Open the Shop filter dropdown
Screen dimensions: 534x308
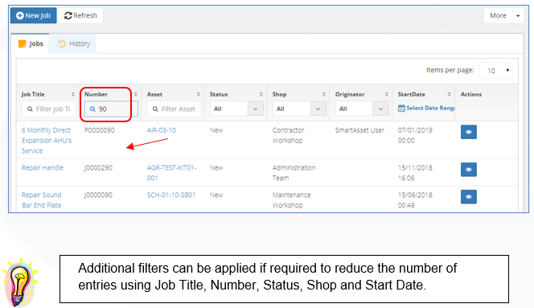[299, 109]
